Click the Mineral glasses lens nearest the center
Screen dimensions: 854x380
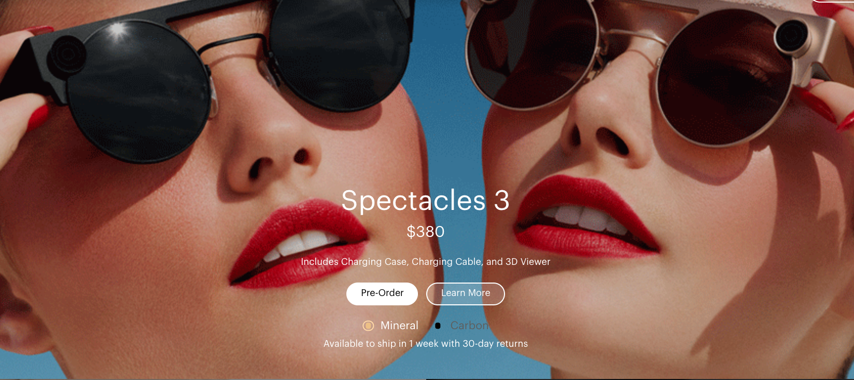pyautogui.click(x=533, y=52)
